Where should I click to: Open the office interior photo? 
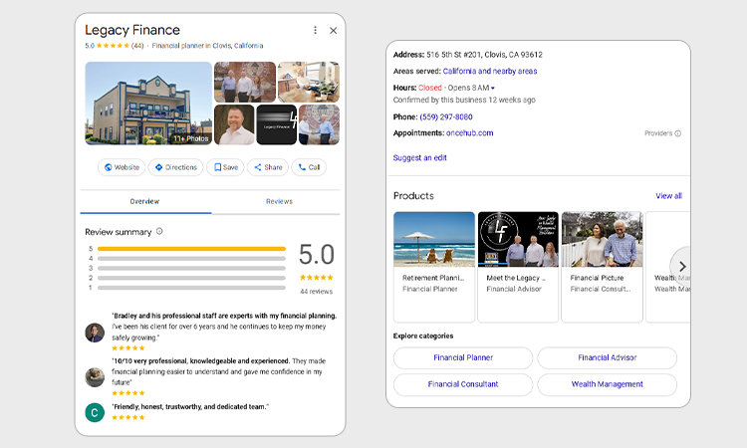point(309,82)
